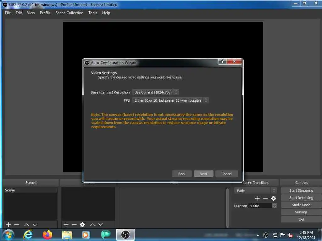Click the Action Center flag icon in the tray
This screenshot has width=322, height=241.
pos(283,235)
